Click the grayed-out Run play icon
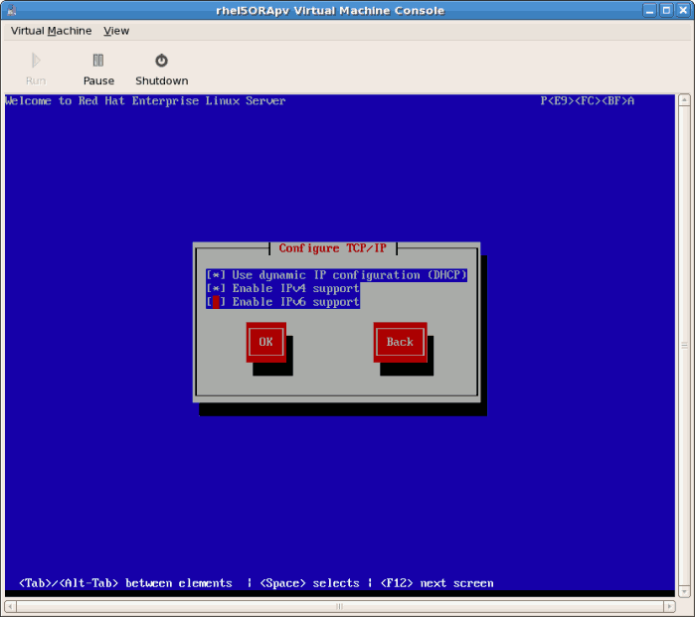Image resolution: width=695 pixels, height=617 pixels. (36, 61)
